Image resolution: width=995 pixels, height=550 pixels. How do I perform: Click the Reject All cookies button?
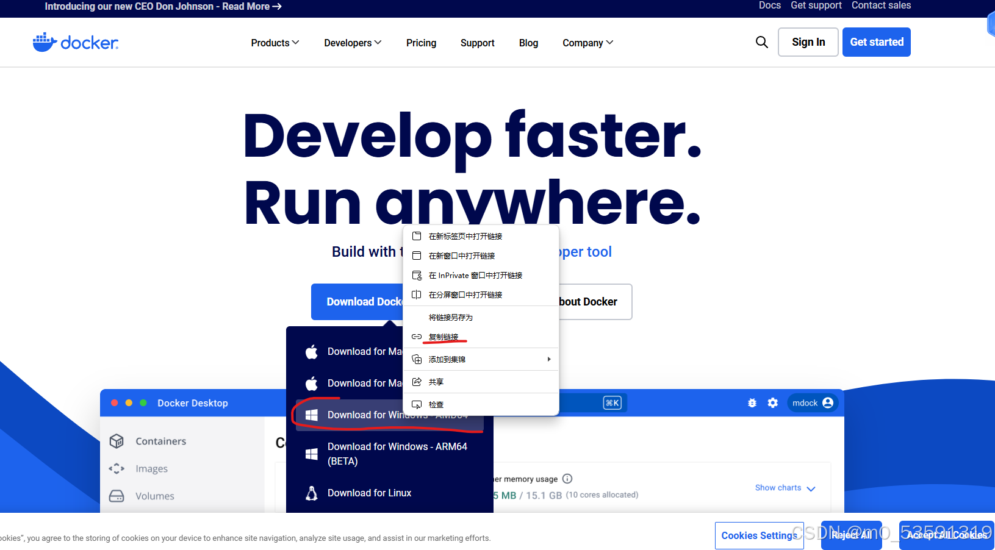coord(852,535)
